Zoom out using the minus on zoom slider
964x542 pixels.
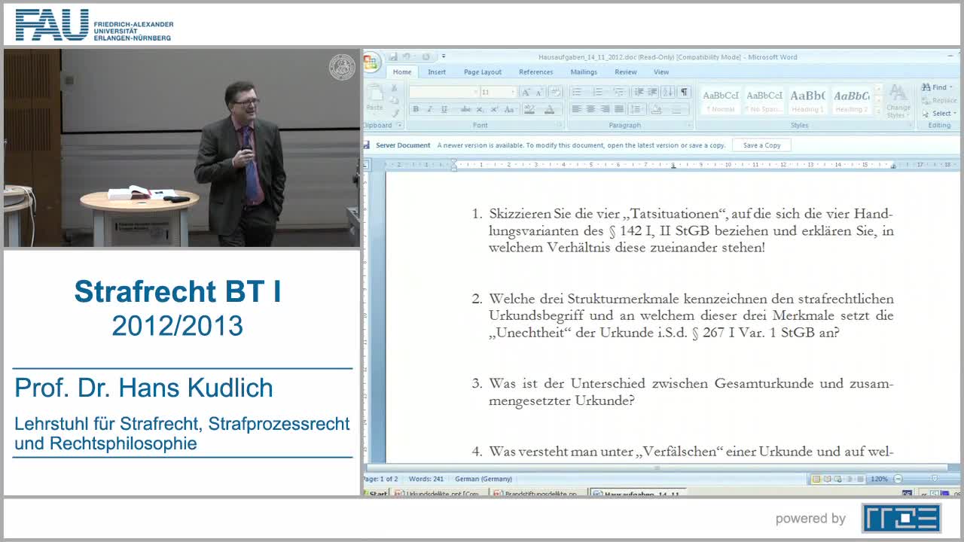tap(898, 479)
